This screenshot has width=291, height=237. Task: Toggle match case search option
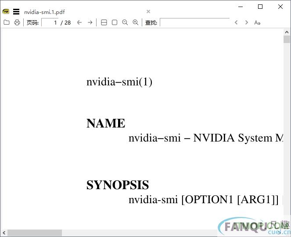[257, 22]
